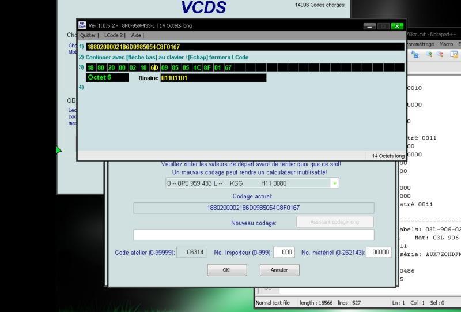
Task: Select the byte cell 80
Action: pyautogui.click(x=101, y=67)
